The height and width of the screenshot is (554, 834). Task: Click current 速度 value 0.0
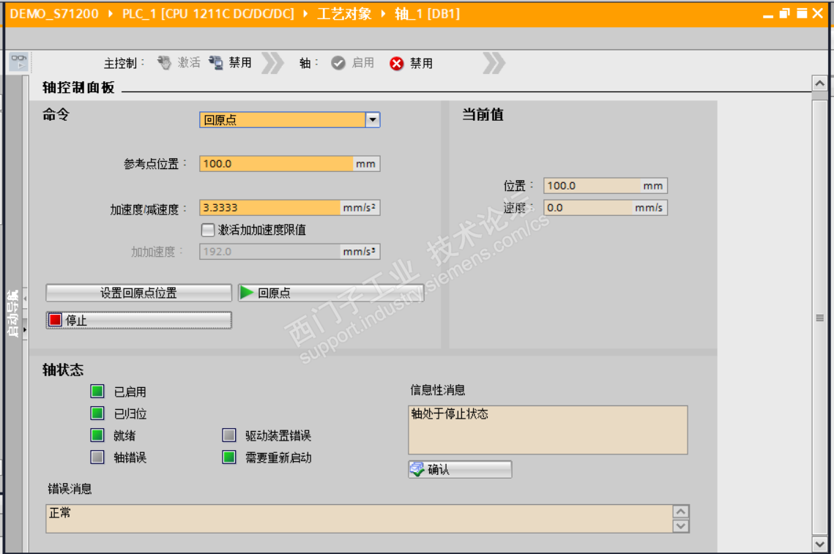pyautogui.click(x=606, y=207)
